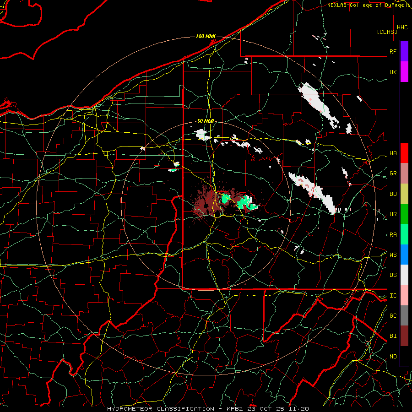Click the long white dry snow band in northeast

(318, 105)
